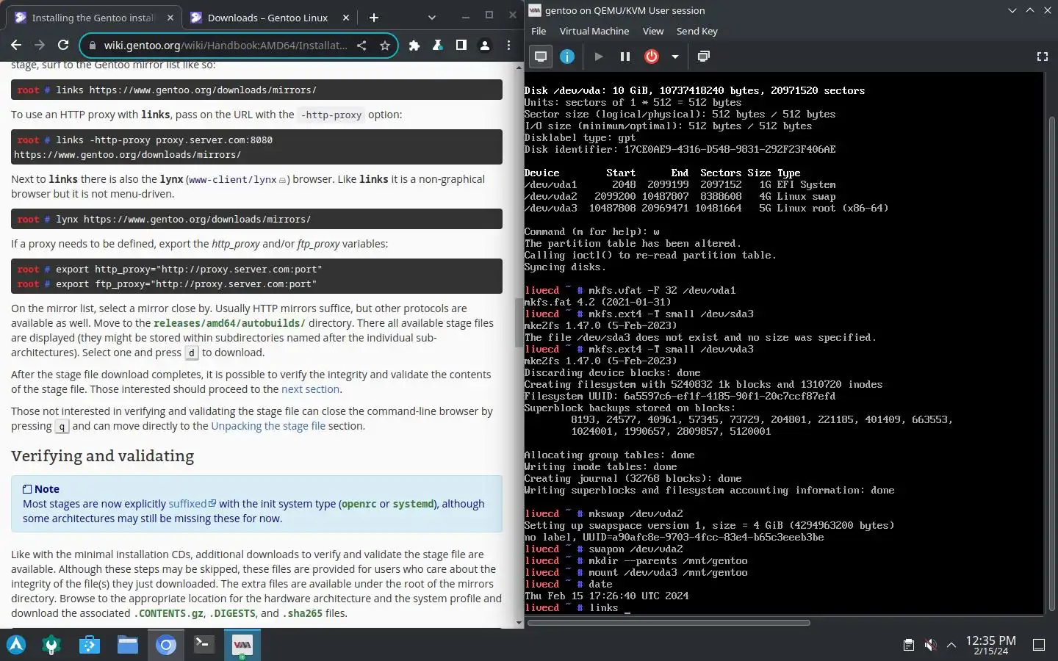Go back in the Chrome browser
The height and width of the screenshot is (661, 1058).
pyautogui.click(x=16, y=46)
